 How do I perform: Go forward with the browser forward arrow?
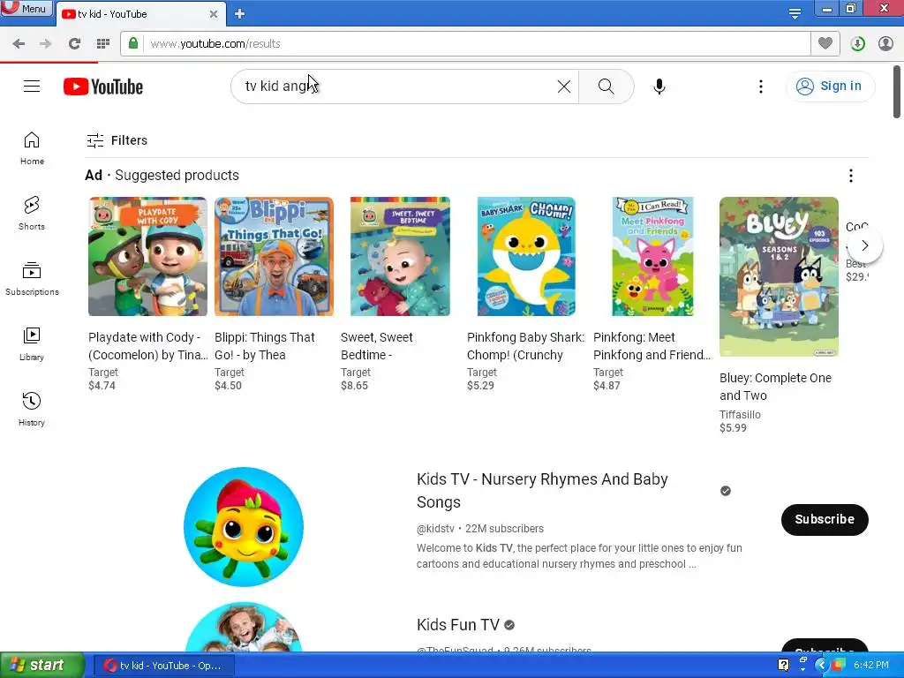(46, 44)
